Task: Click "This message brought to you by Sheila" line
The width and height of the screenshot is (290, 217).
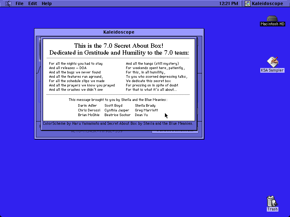Action: (x=118, y=100)
